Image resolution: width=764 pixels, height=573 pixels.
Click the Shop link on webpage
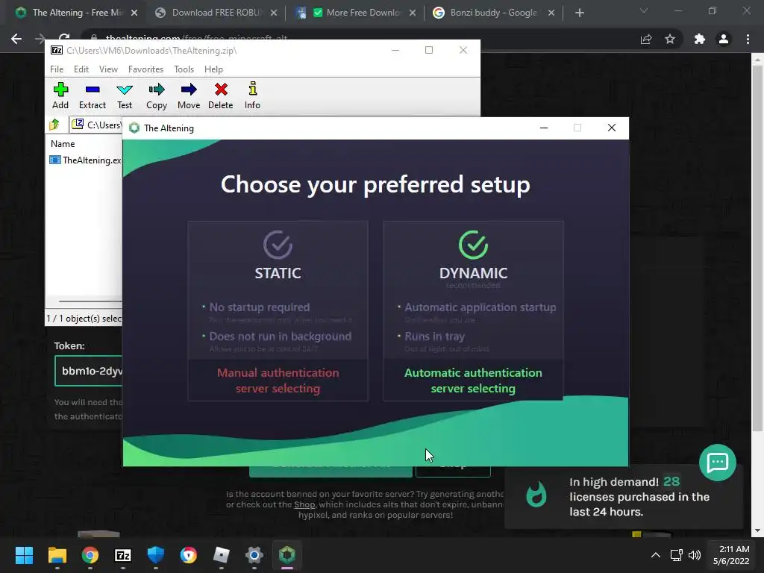(x=304, y=504)
